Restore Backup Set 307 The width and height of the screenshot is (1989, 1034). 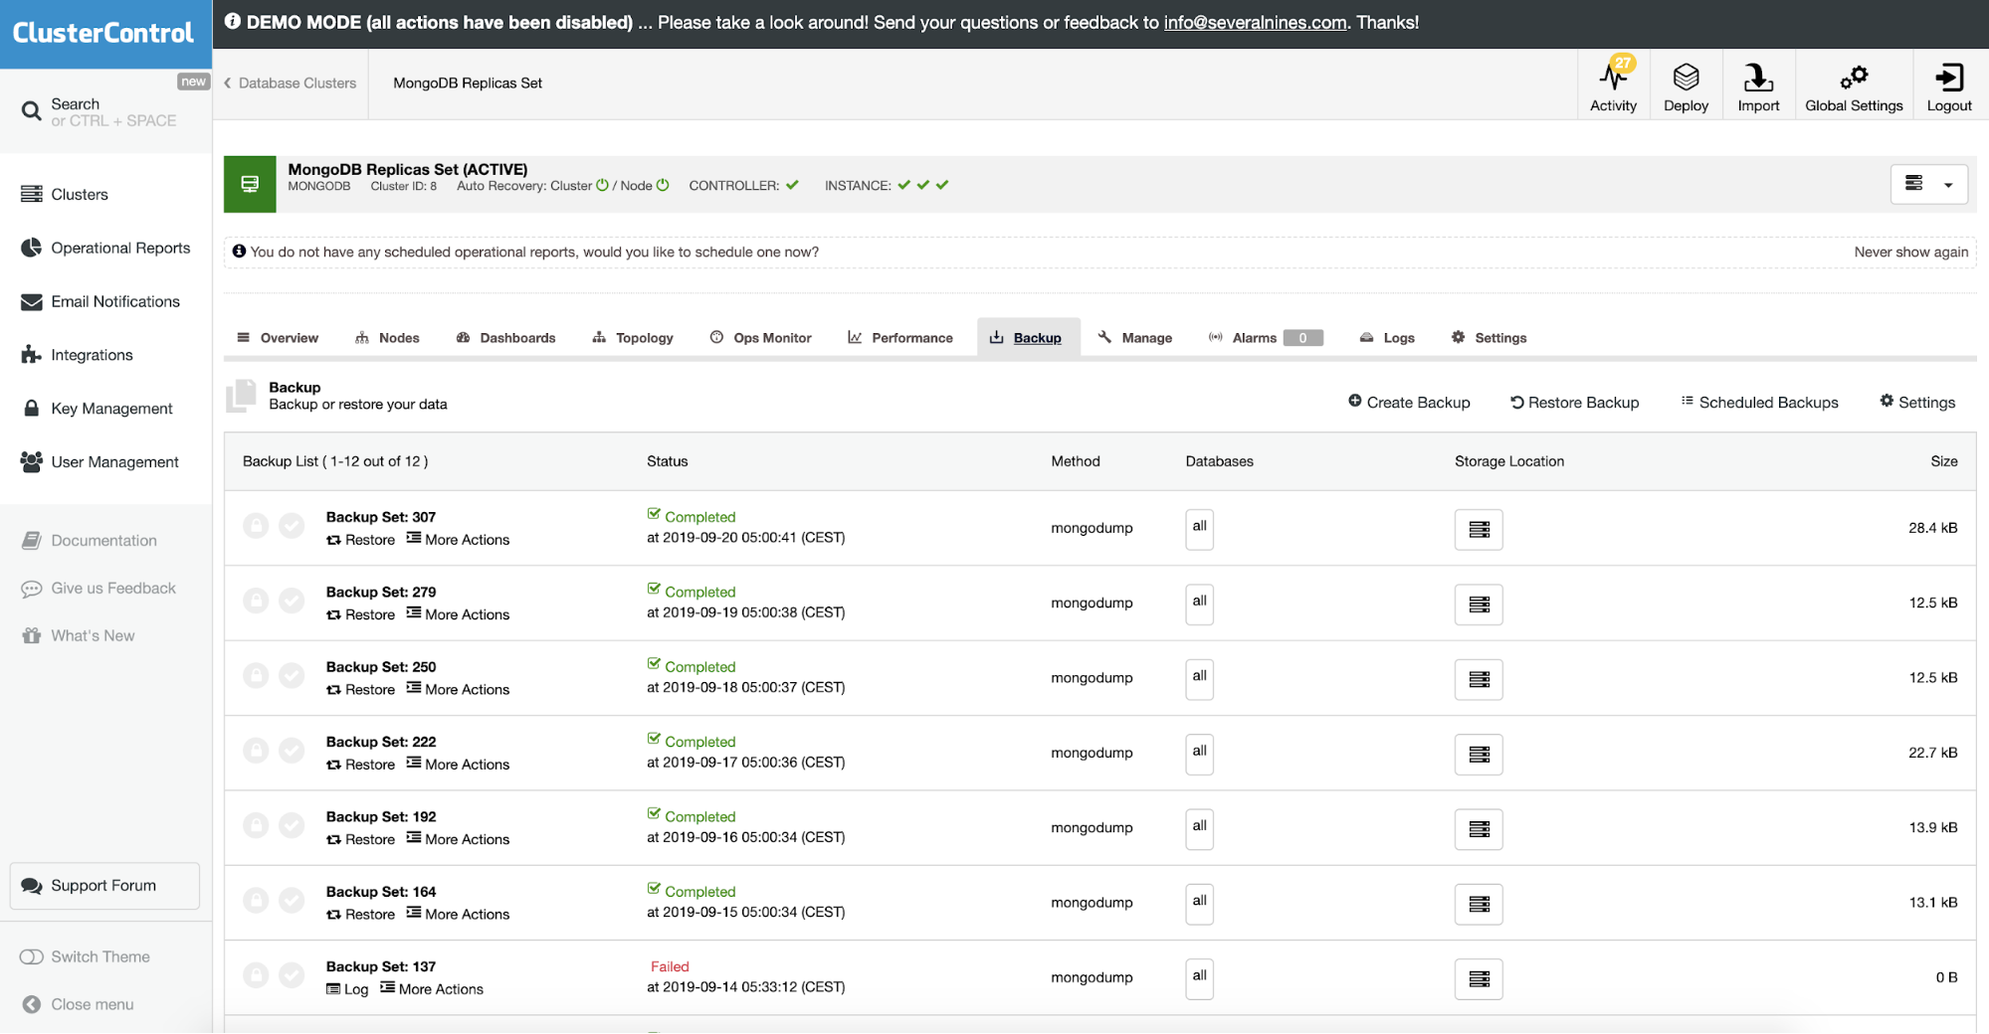click(360, 540)
